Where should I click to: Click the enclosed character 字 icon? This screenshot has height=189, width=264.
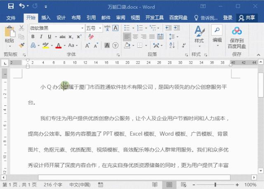click(115, 45)
